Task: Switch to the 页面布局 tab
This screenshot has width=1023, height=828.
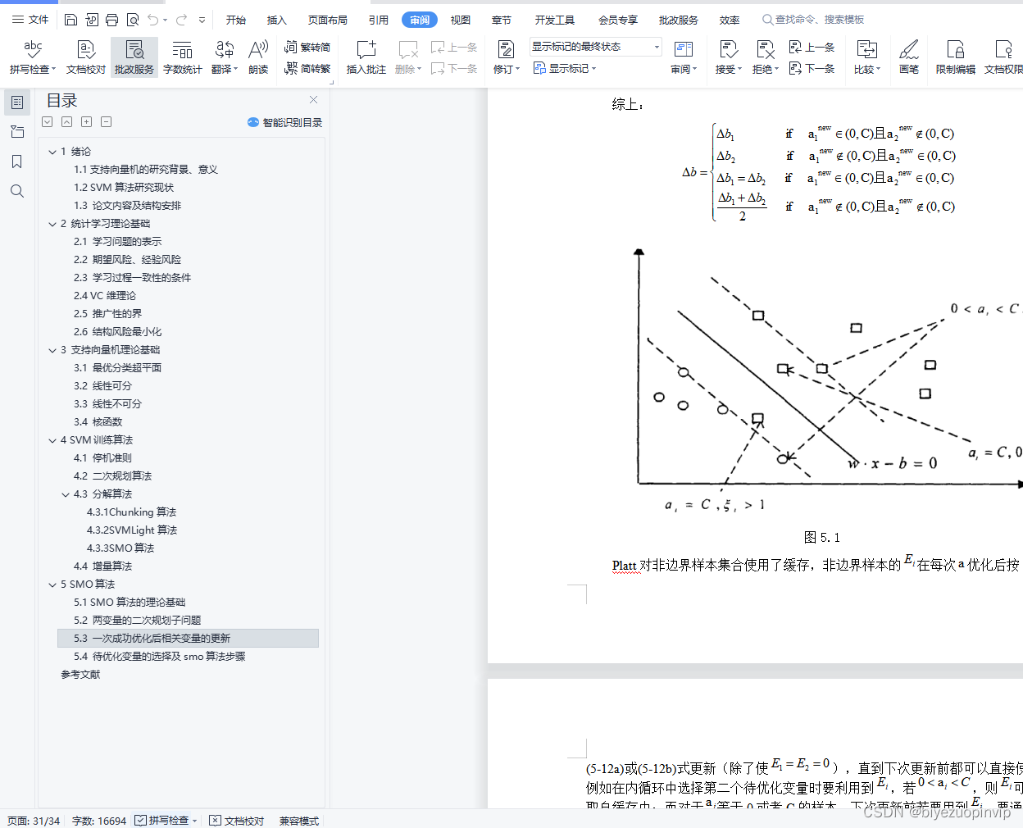Action: pyautogui.click(x=328, y=20)
